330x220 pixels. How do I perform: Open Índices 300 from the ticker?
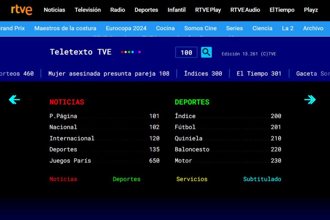(x=203, y=73)
